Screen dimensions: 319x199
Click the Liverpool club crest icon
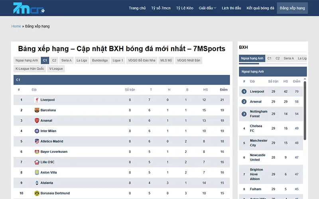(37, 100)
